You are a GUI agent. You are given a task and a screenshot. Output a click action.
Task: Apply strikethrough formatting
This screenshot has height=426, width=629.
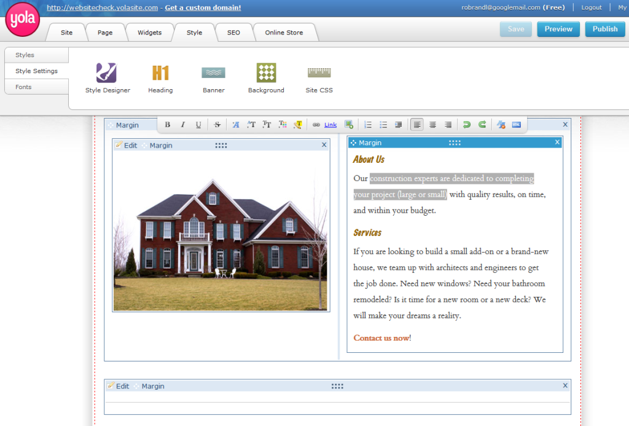coord(217,125)
